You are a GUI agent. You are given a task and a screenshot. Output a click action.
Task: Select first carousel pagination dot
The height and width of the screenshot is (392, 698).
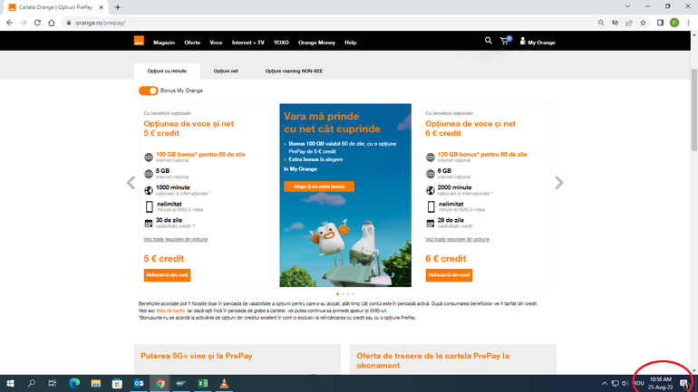(x=337, y=294)
